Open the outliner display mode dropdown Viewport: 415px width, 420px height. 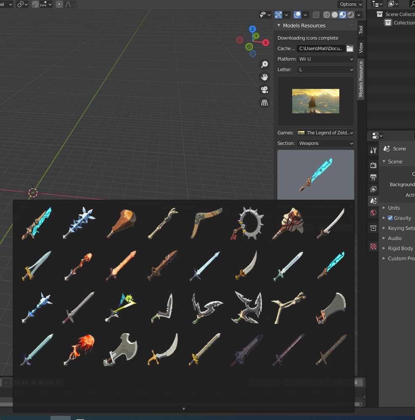tap(377, 4)
